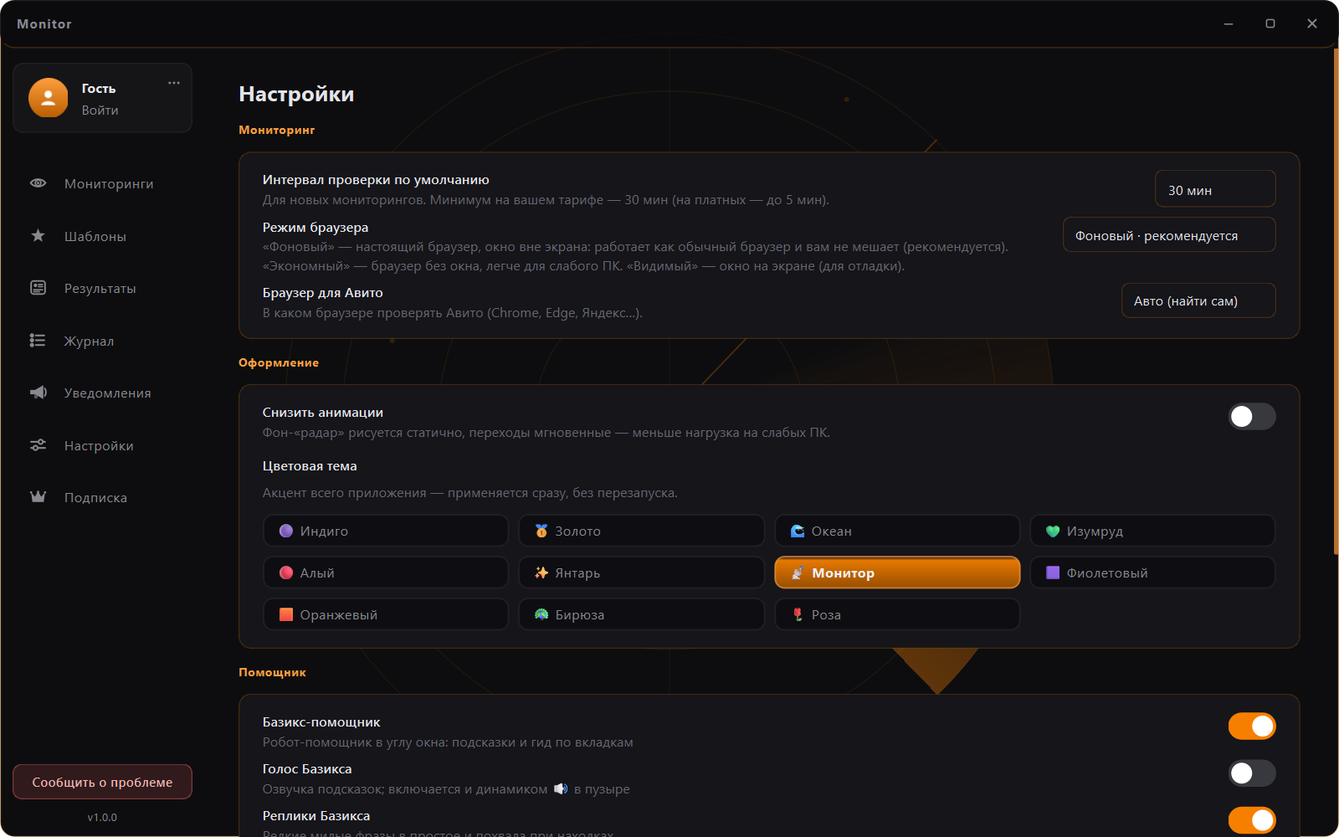Click the eye icon beside Мониторинги
The width and height of the screenshot is (1339, 837).
38,183
